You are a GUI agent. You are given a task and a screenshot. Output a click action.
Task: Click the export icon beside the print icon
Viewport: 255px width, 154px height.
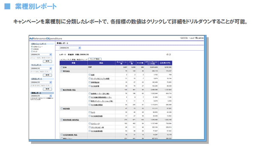(170, 54)
